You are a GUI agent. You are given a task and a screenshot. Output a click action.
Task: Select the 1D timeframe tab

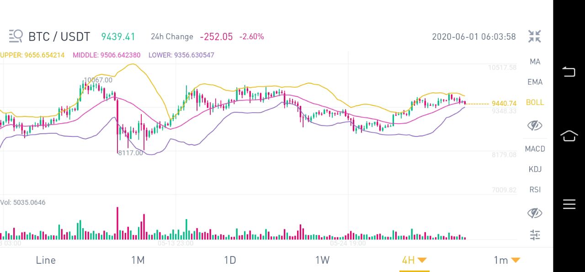point(230,260)
